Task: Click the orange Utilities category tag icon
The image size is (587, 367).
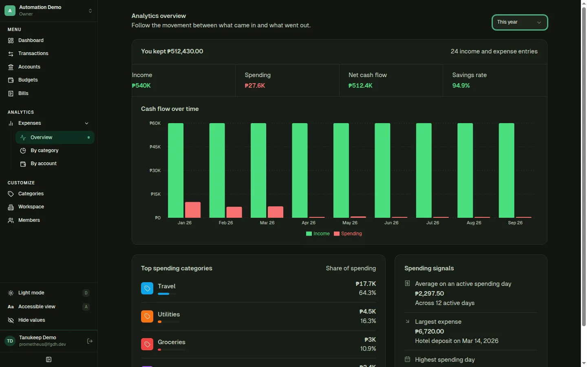Action: coord(147,316)
